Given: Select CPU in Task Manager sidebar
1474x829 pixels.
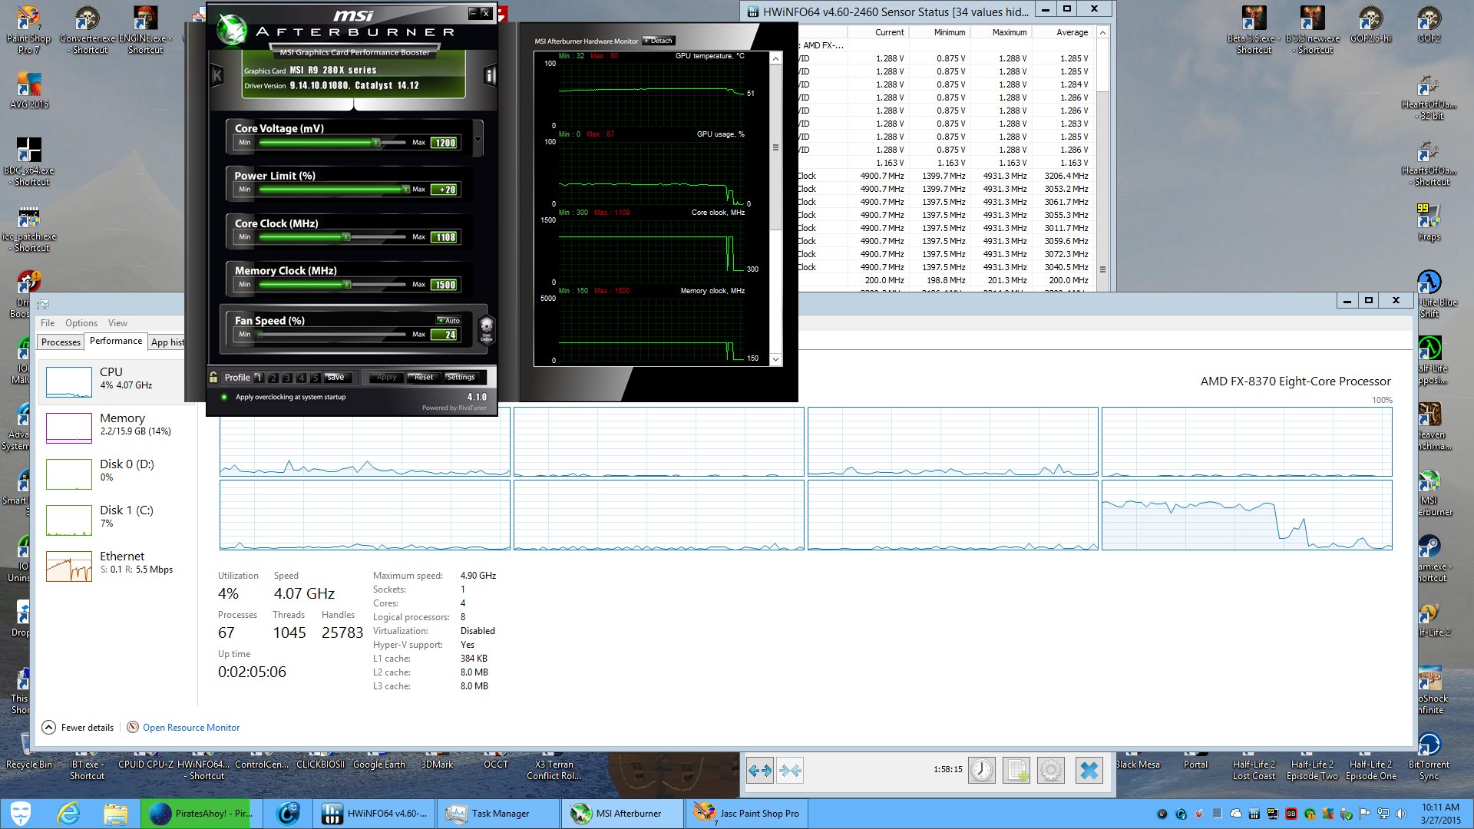Looking at the screenshot, I should coord(113,381).
